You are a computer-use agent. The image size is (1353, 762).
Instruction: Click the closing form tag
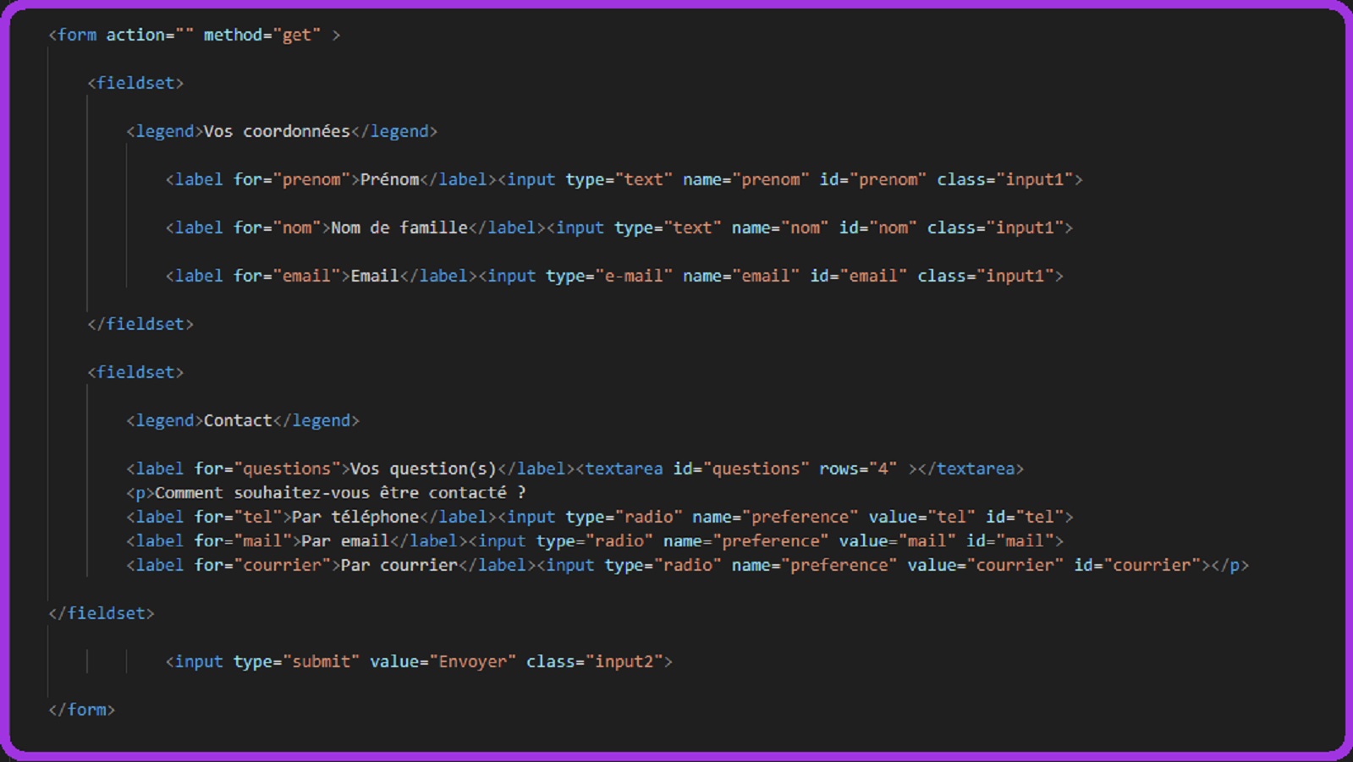pos(82,710)
